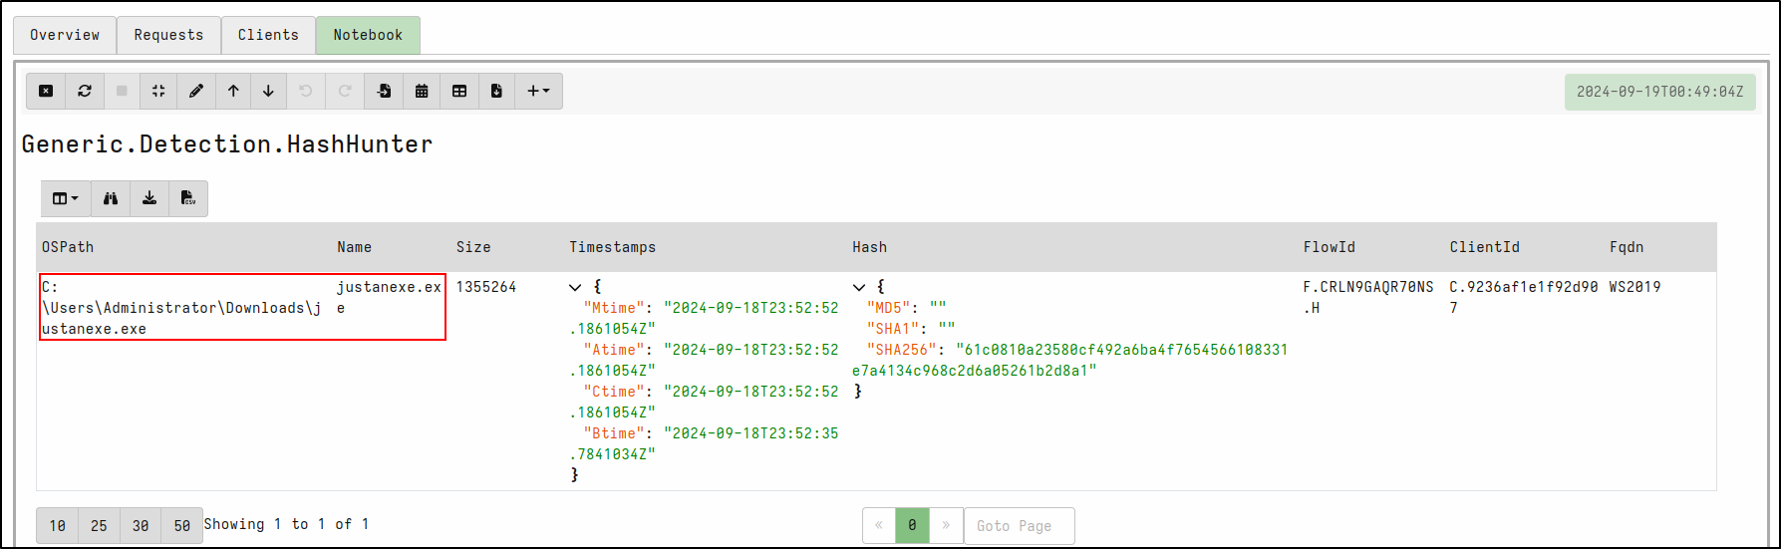Click the calendar timeline icon in toolbar
The image size is (1781, 549).
pyautogui.click(x=422, y=91)
